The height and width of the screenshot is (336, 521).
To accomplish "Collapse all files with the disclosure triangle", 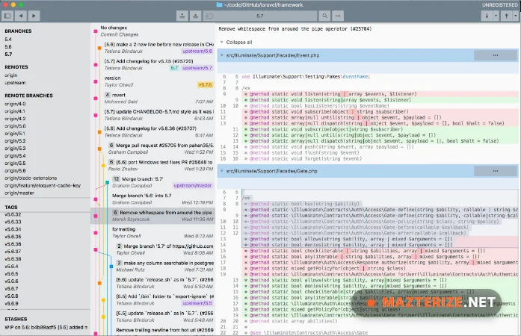I will pyautogui.click(x=221, y=42).
